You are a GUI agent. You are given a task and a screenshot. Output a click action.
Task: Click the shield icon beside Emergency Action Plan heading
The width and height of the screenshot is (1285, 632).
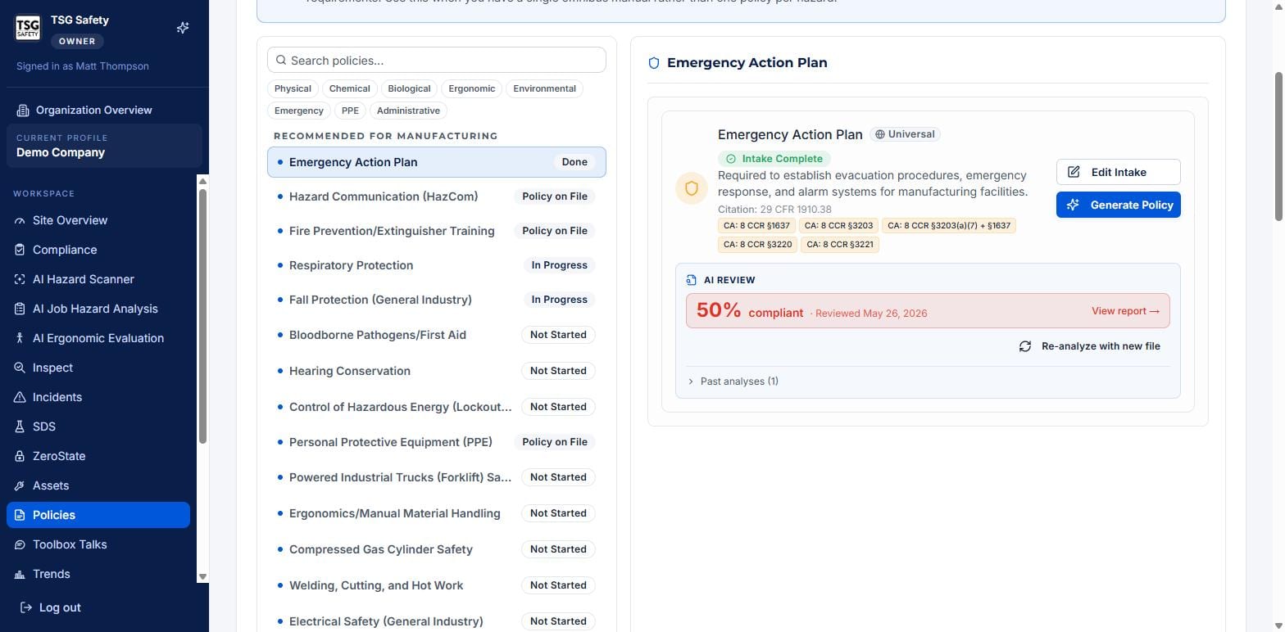click(654, 63)
